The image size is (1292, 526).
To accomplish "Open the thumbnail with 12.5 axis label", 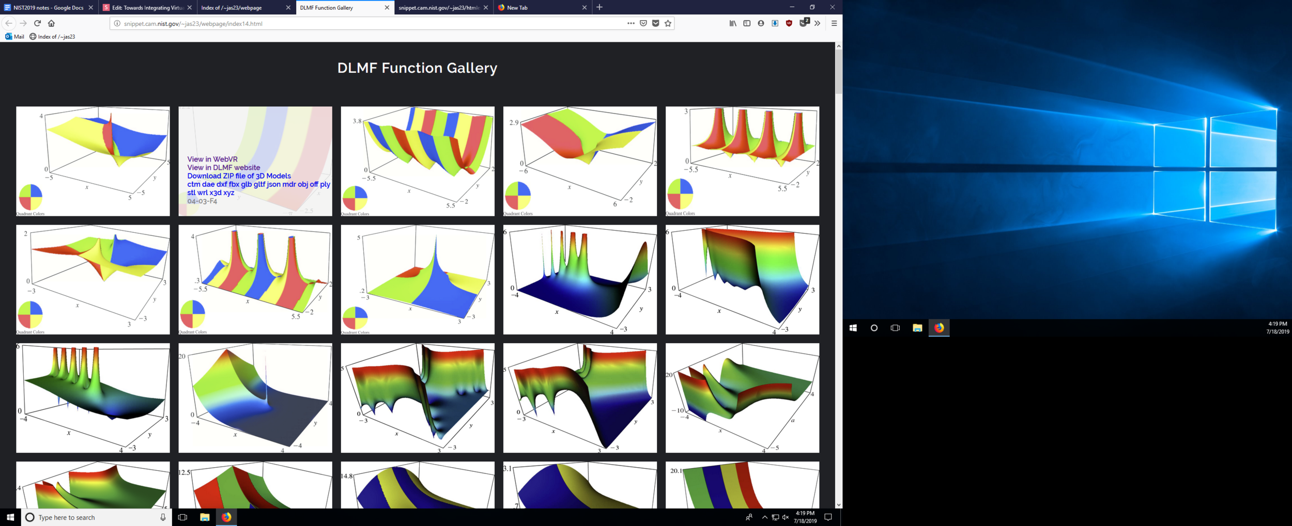I will coord(255,485).
